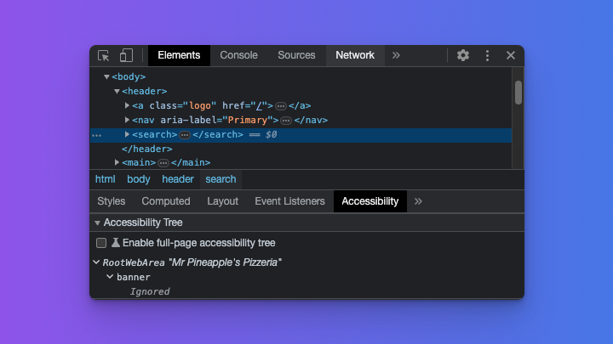Select the Computed sidebar tab
Image resolution: width=613 pixels, height=344 pixels.
click(166, 201)
